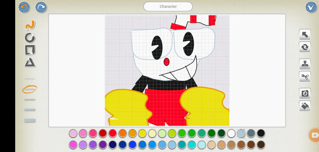Pick the pale yellow color swatch
Screen dimensions: 319x152
tap(152, 134)
